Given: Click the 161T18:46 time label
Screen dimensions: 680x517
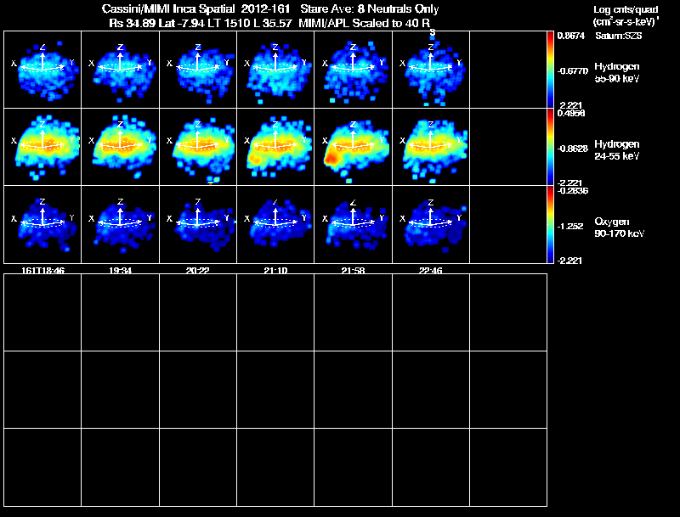Looking at the screenshot, I should (43, 270).
